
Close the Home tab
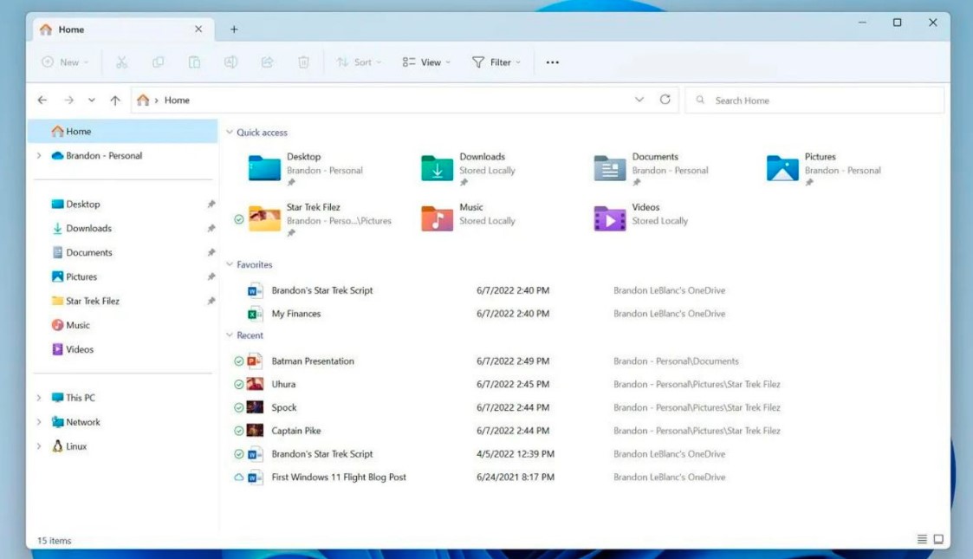pyautogui.click(x=198, y=29)
